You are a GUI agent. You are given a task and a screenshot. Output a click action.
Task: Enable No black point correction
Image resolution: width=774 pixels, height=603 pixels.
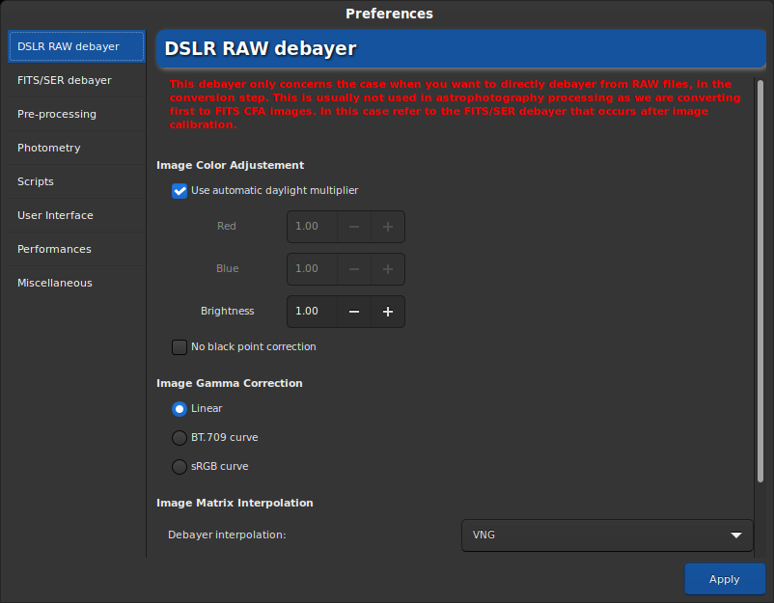[x=180, y=347]
